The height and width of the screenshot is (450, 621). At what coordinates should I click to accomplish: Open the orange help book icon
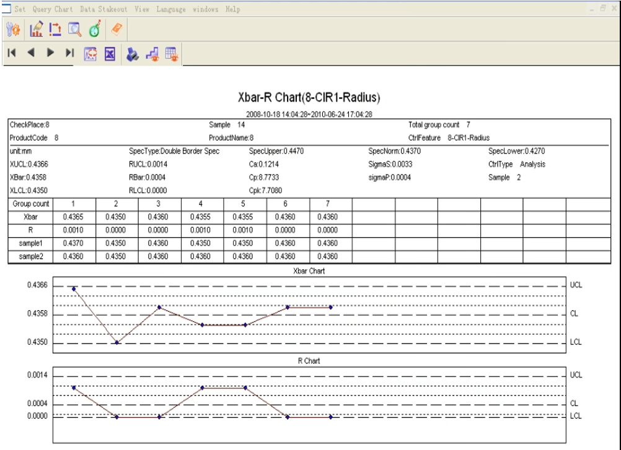point(116,30)
